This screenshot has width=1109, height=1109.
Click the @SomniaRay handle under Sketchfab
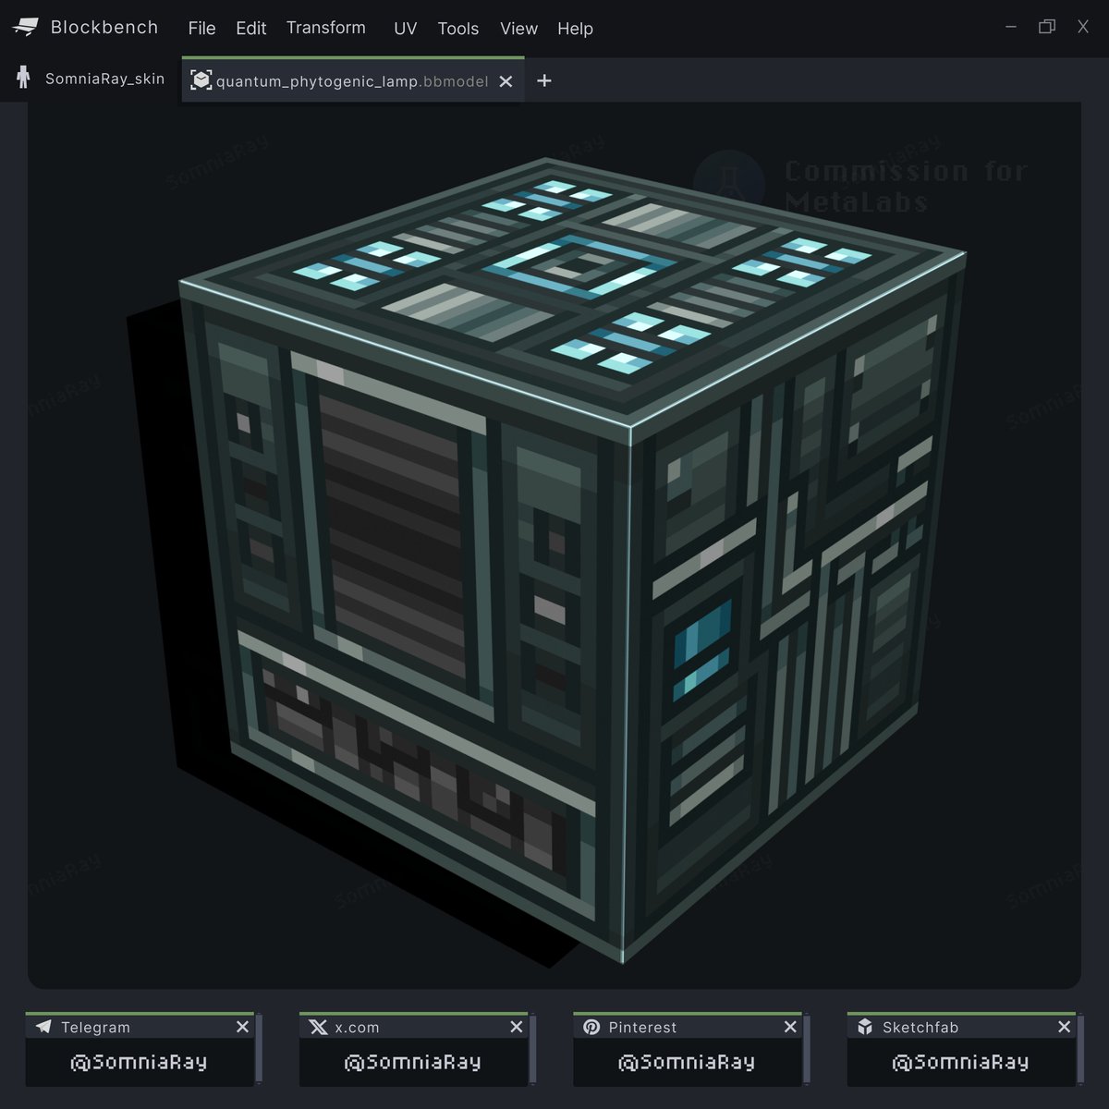point(960,1062)
